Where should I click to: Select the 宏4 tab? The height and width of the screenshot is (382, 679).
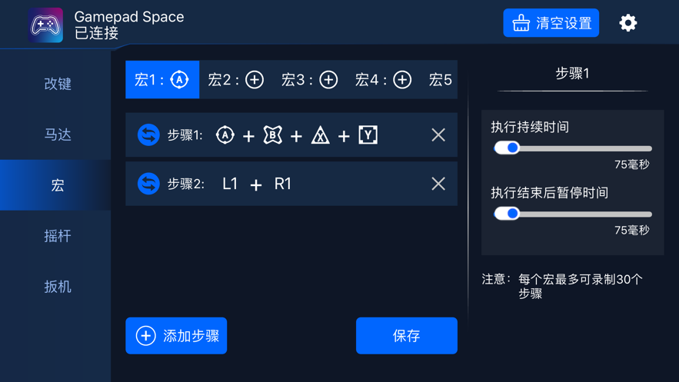(x=384, y=80)
